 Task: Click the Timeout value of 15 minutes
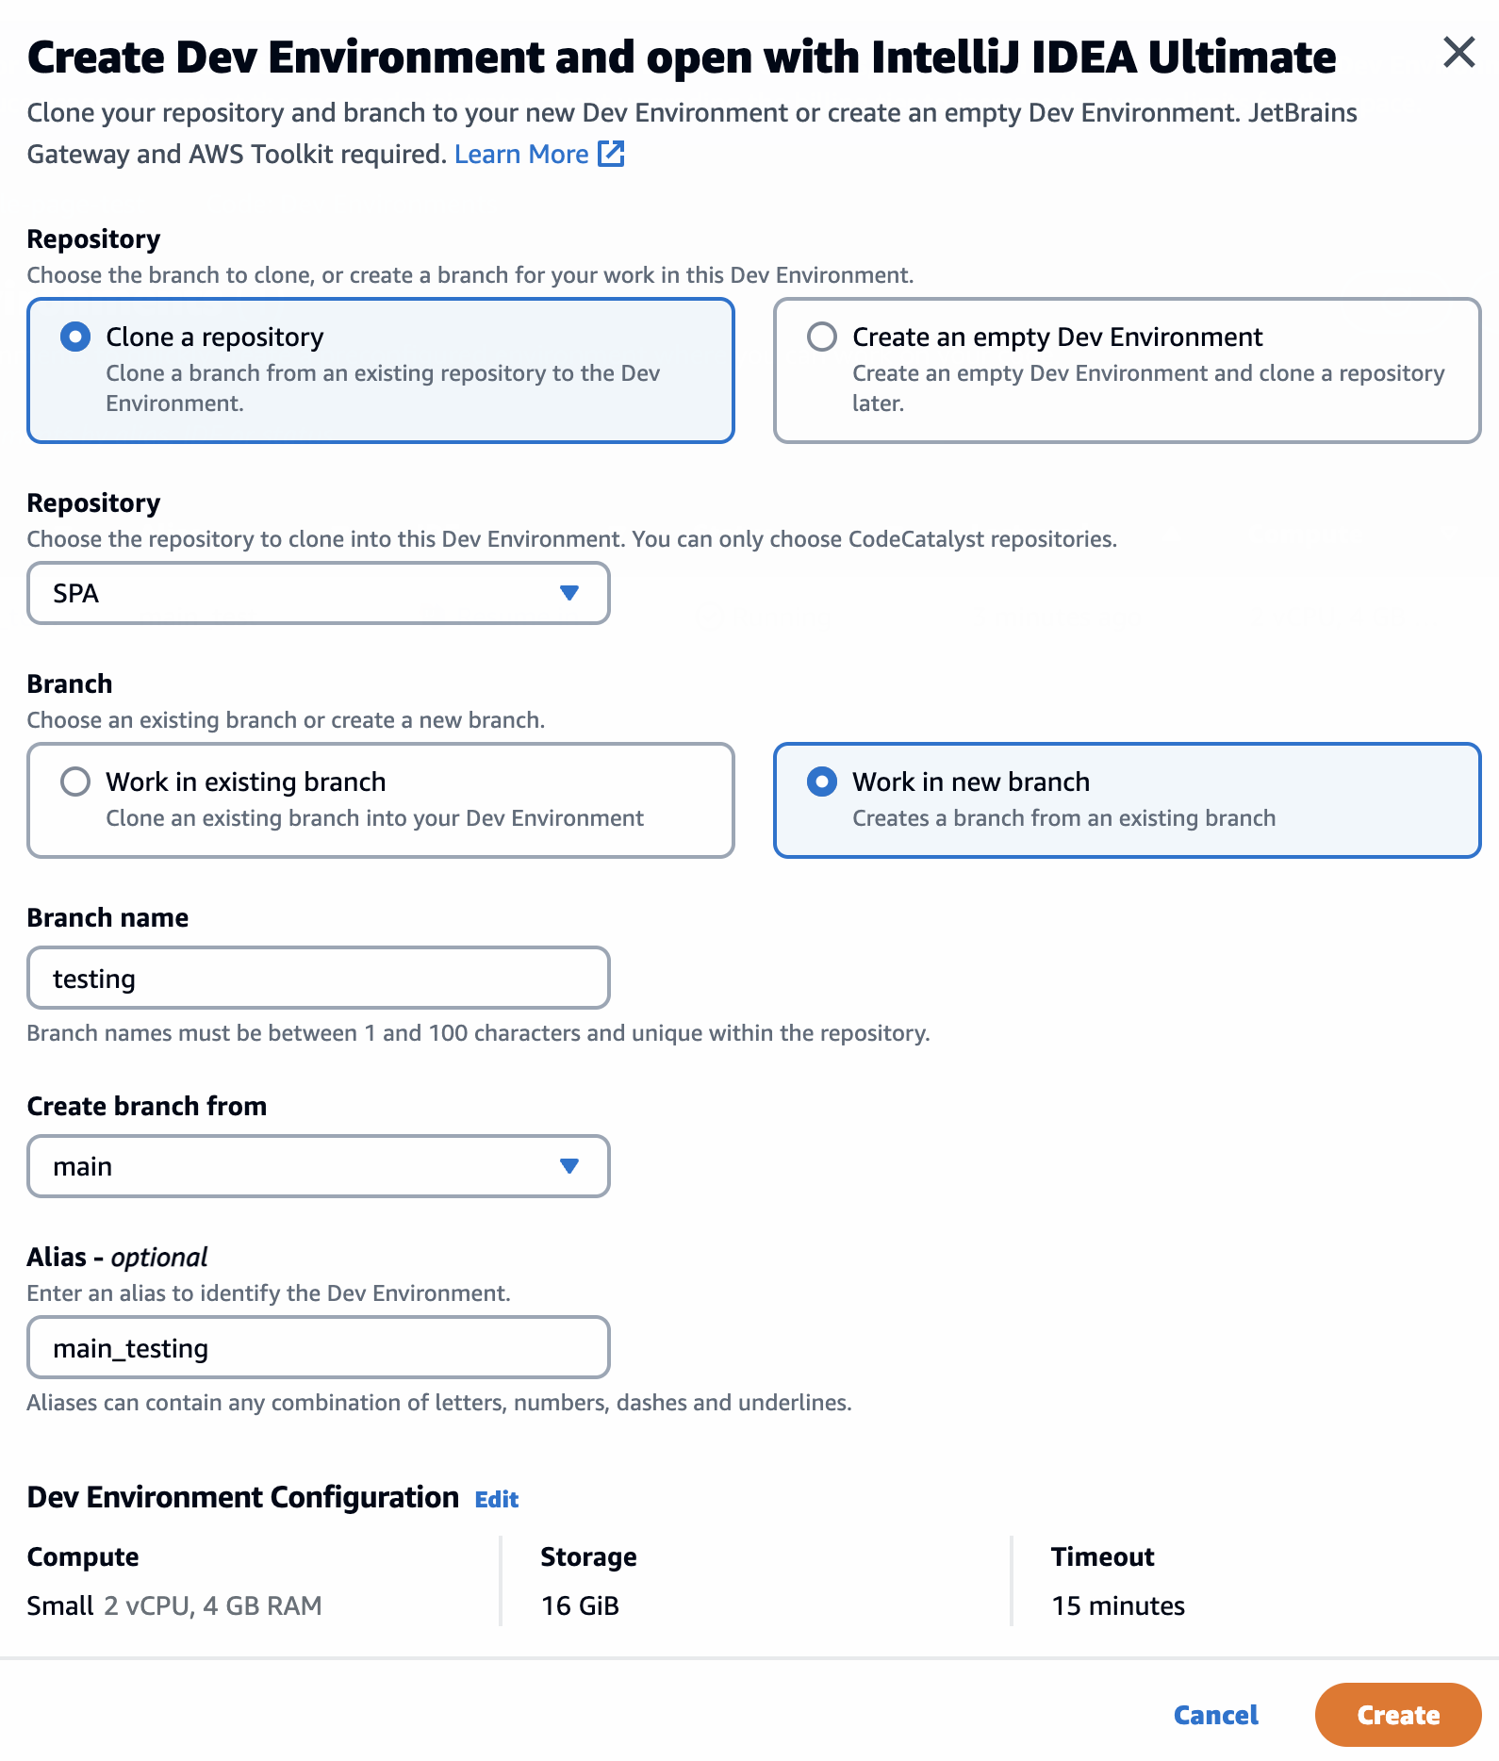click(x=1118, y=1605)
